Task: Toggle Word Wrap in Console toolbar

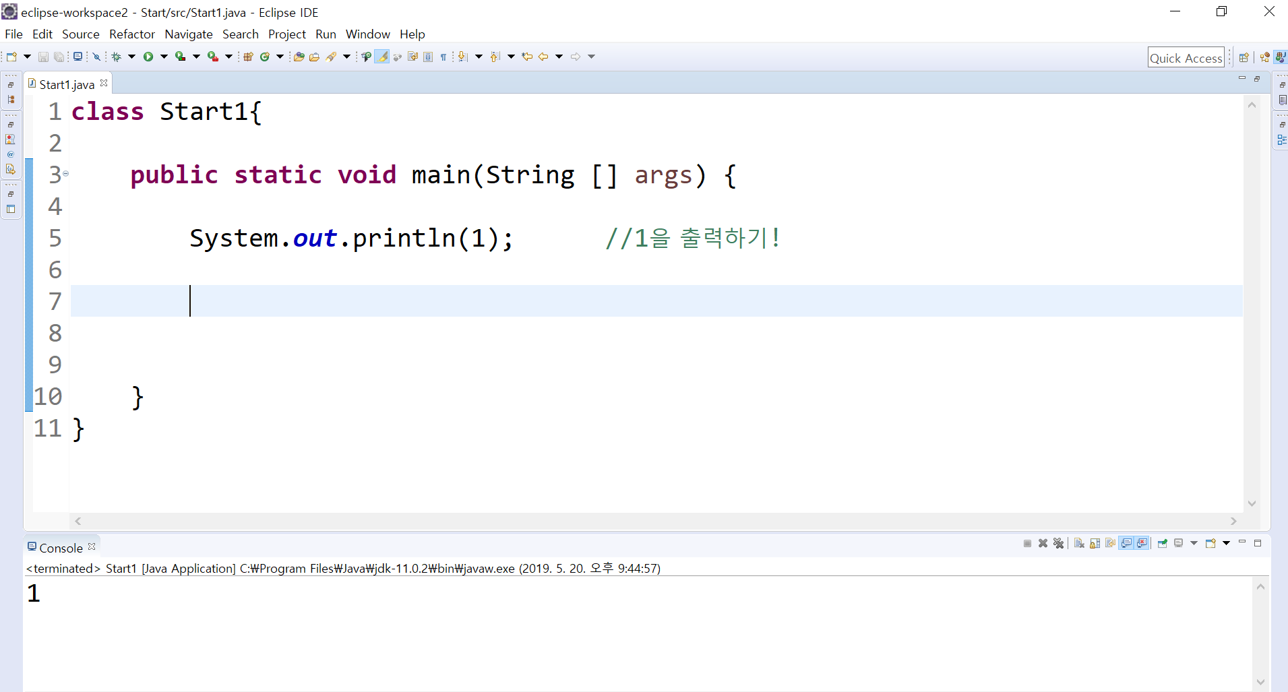Action: click(1110, 544)
